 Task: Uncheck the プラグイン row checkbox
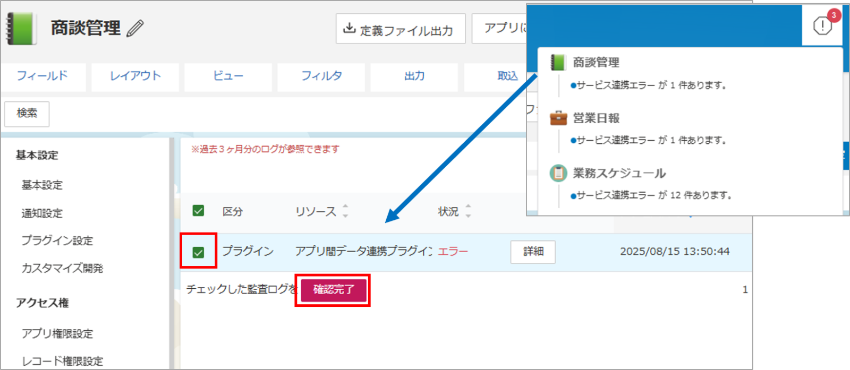coord(198,252)
